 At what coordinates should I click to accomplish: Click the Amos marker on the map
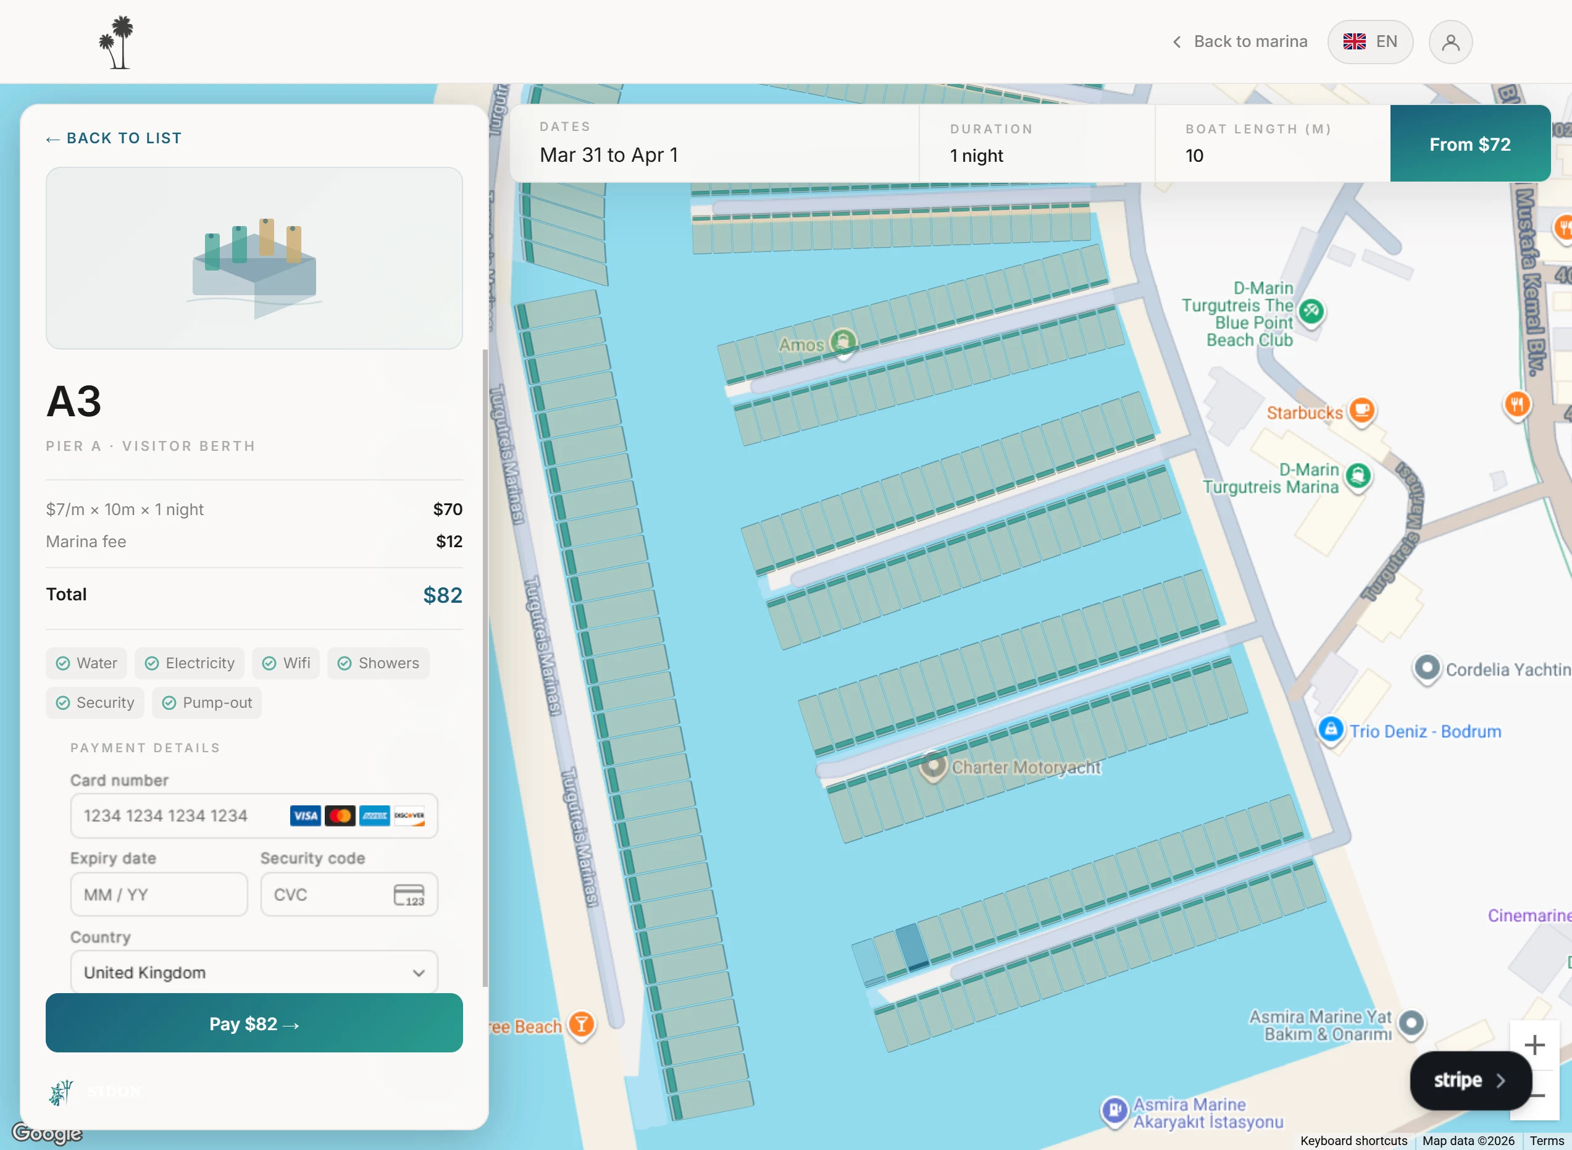click(x=845, y=342)
